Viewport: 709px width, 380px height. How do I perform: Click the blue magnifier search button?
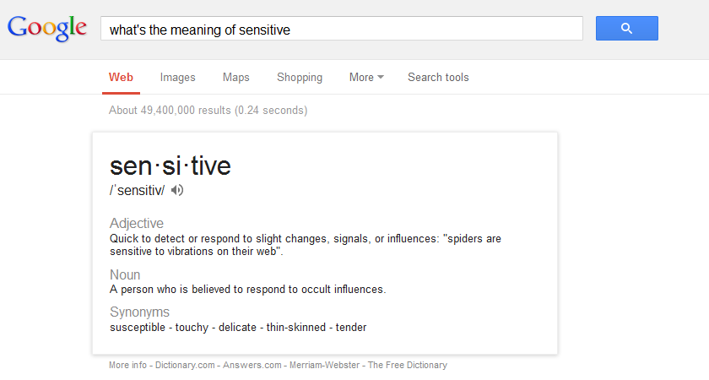click(x=626, y=29)
